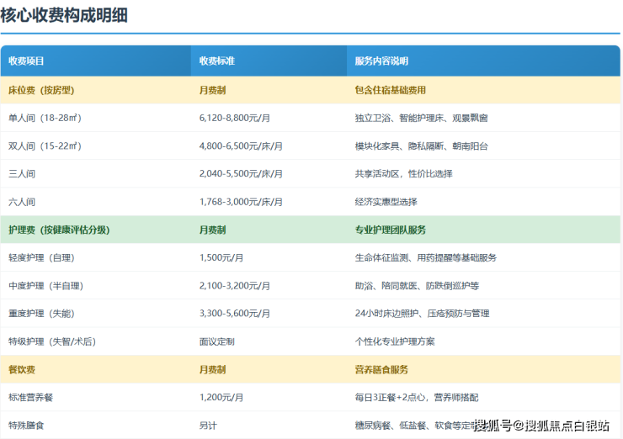This screenshot has width=623, height=439.
Task: Select the 餐饮费 section row
Action: (22, 369)
